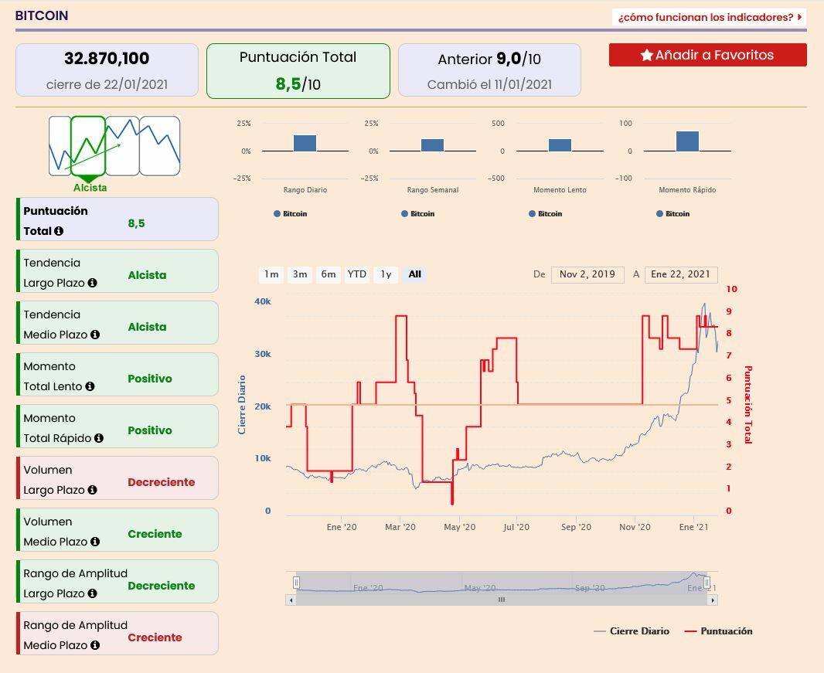Click the Puntuación Total 8,5/10 card
Viewport: 824px width, 673px height.
tap(298, 71)
